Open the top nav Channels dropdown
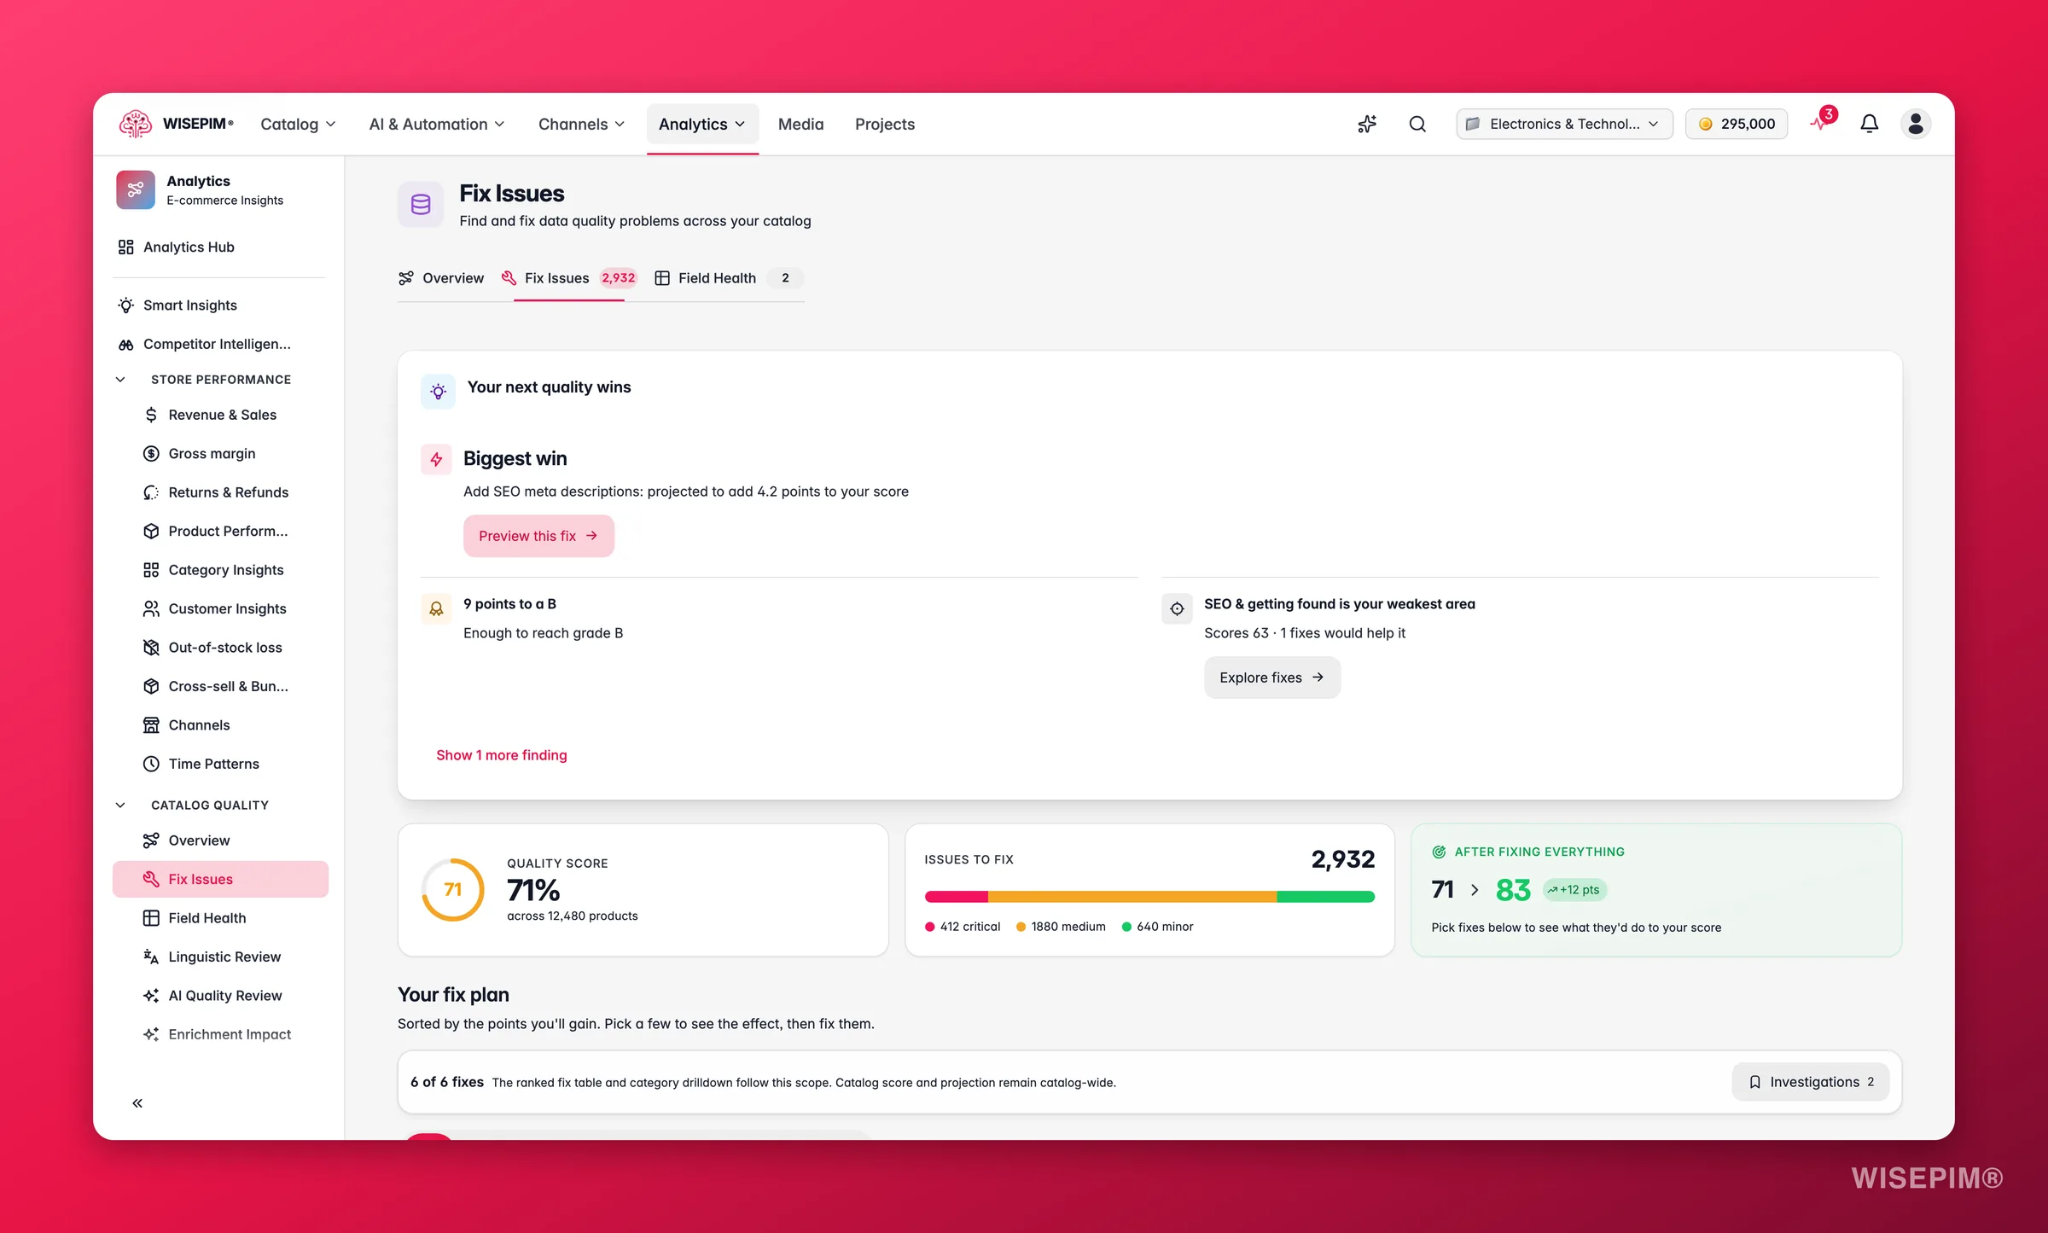Screen dimensions: 2048x1233 581,124
